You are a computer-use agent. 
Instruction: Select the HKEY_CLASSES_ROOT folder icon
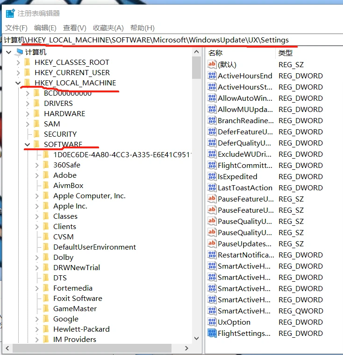tap(27, 62)
